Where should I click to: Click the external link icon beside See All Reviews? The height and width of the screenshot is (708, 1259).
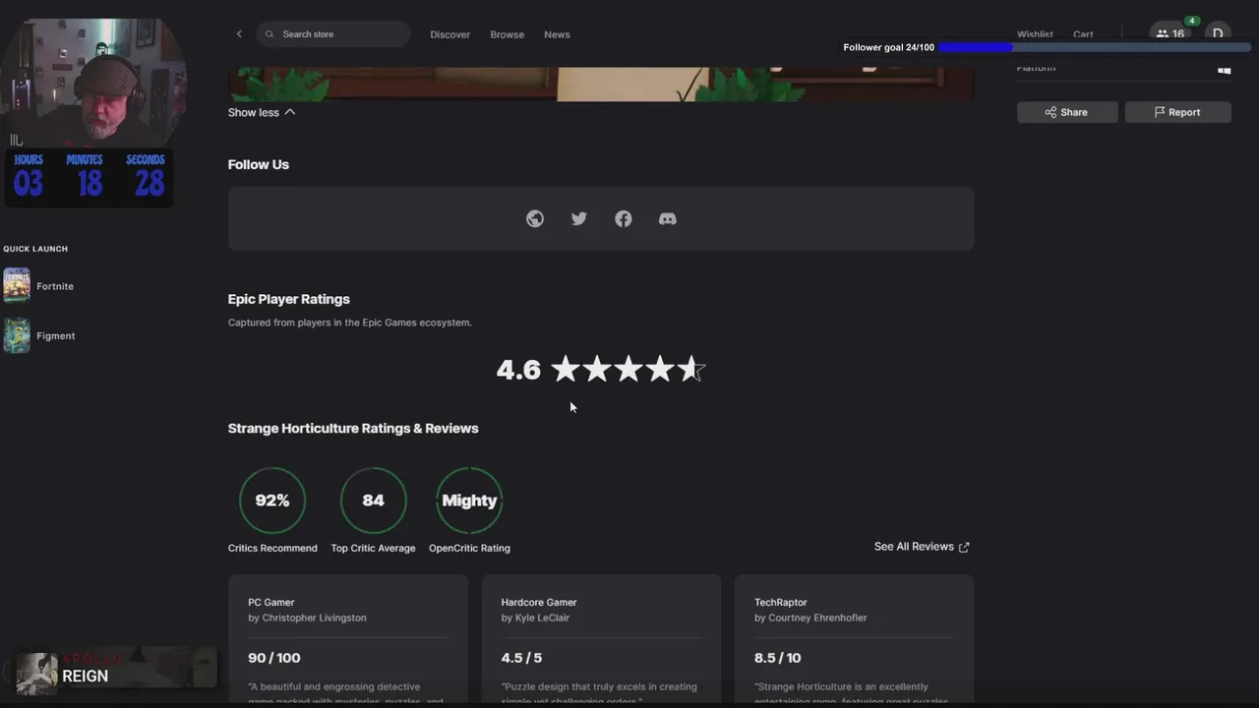point(964,547)
